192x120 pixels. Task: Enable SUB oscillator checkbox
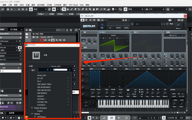[x=82, y=32]
